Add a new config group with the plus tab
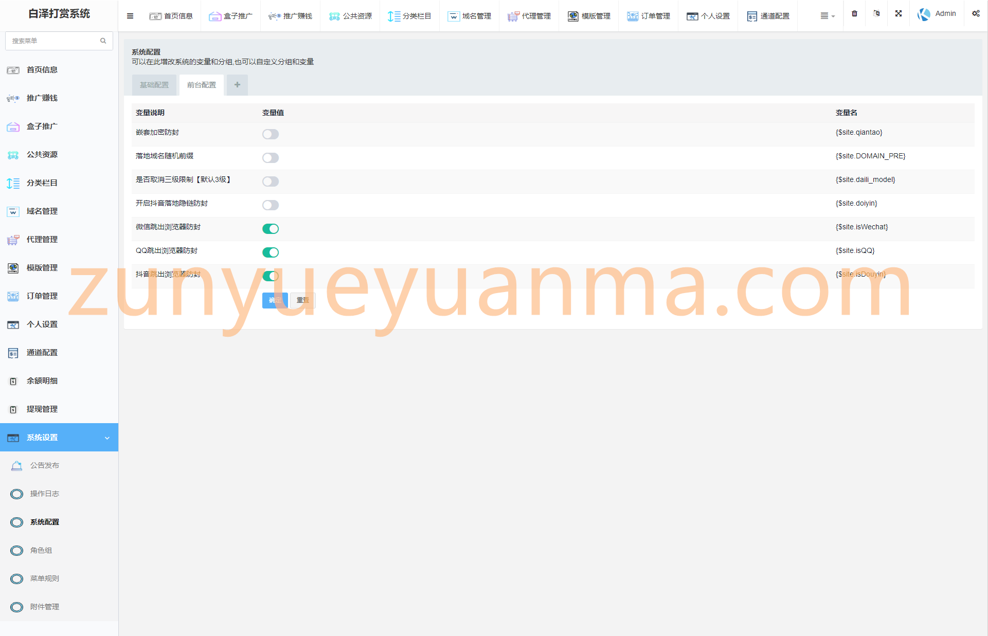Image resolution: width=988 pixels, height=636 pixels. (x=237, y=85)
